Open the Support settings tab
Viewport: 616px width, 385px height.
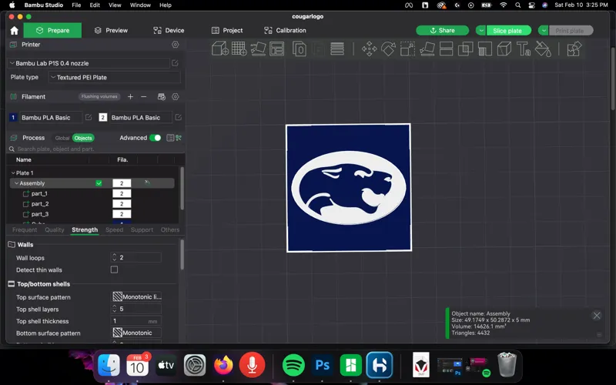coord(142,229)
